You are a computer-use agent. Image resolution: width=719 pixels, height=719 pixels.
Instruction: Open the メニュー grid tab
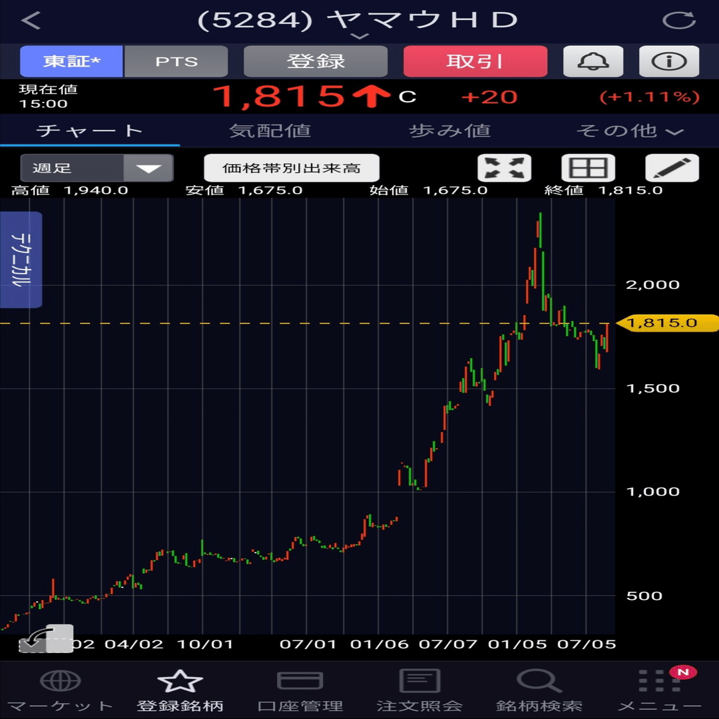point(659,691)
